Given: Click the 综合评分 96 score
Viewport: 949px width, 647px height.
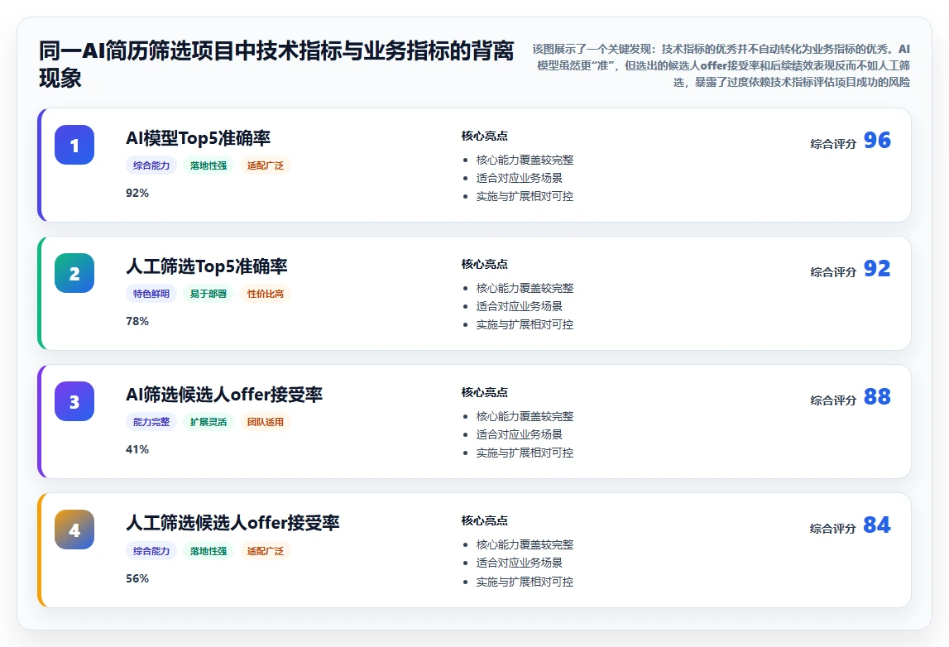Looking at the screenshot, I should pyautogui.click(x=851, y=141).
